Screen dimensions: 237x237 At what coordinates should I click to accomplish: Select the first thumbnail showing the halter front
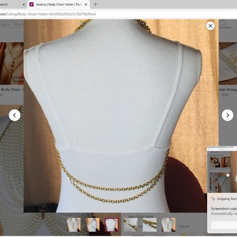click(x=74, y=224)
